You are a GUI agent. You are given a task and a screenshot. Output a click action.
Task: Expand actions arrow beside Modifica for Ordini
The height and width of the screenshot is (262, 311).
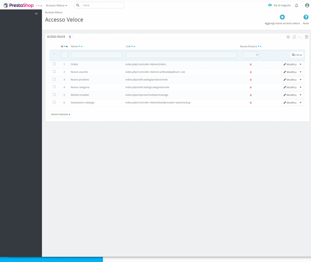pyautogui.click(x=301, y=64)
